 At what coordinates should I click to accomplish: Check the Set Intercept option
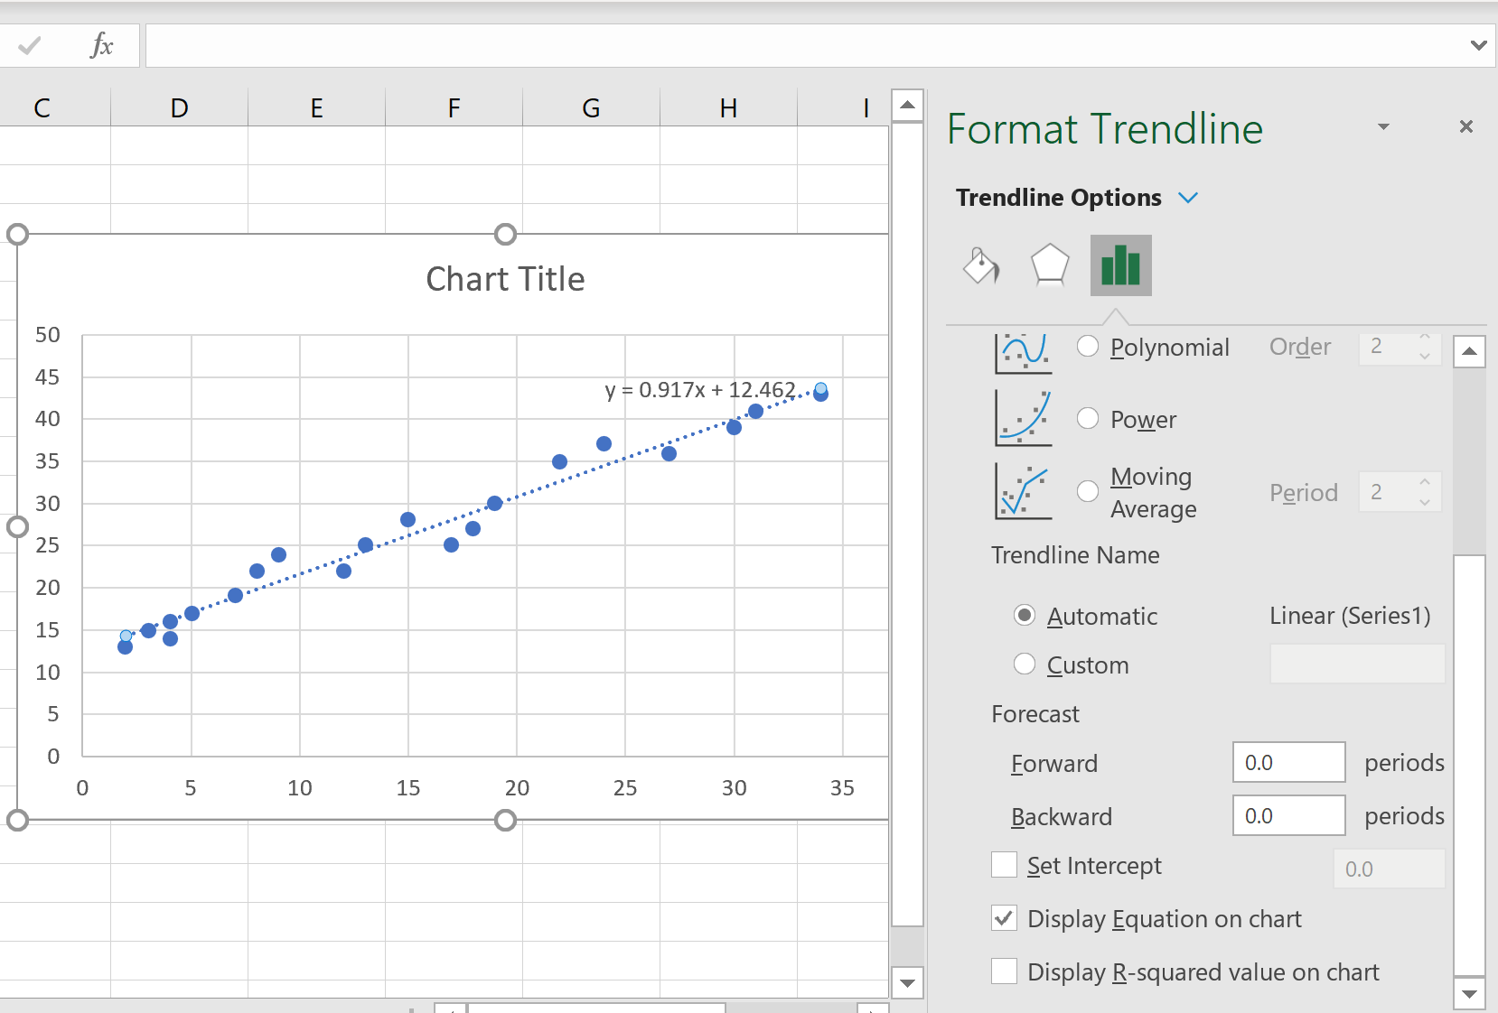pos(1004,865)
